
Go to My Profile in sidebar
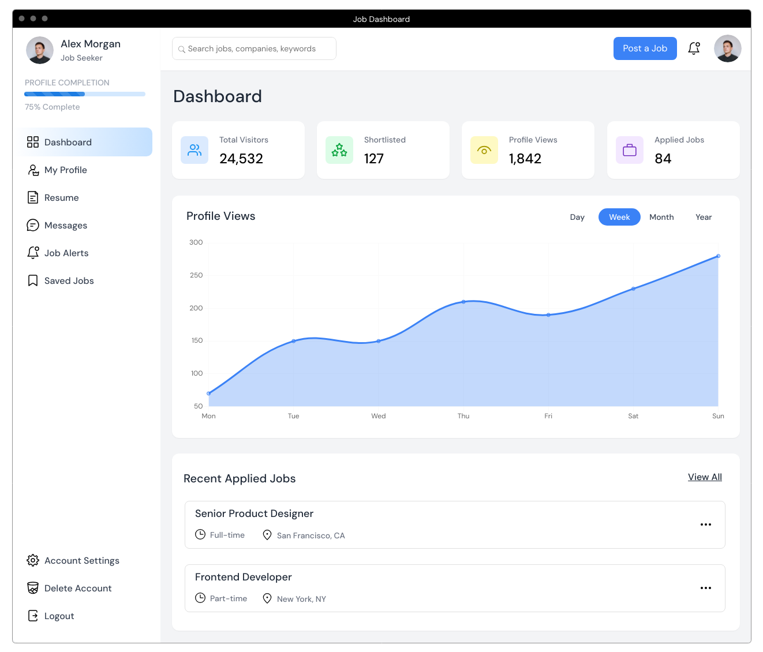coord(66,170)
